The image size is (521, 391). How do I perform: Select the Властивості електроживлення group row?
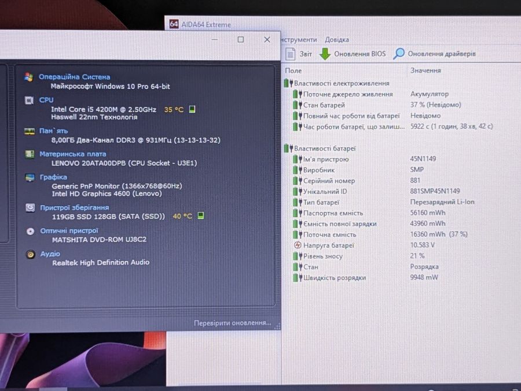pos(336,83)
